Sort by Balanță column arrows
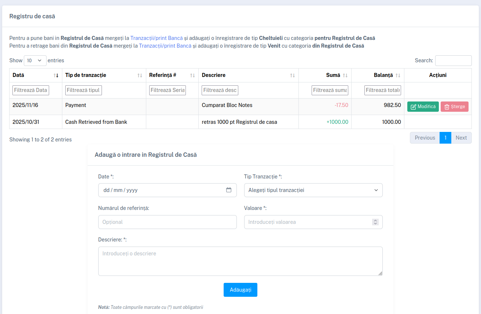Image resolution: width=481 pixels, height=314 pixels. 398,75
